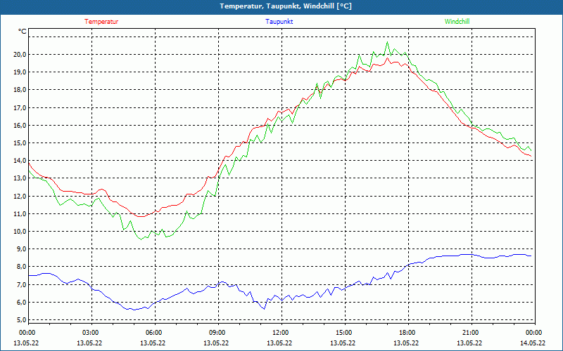Click the 17,0 y-axis value
This screenshot has height=351, width=563.
pyautogui.click(x=20, y=107)
